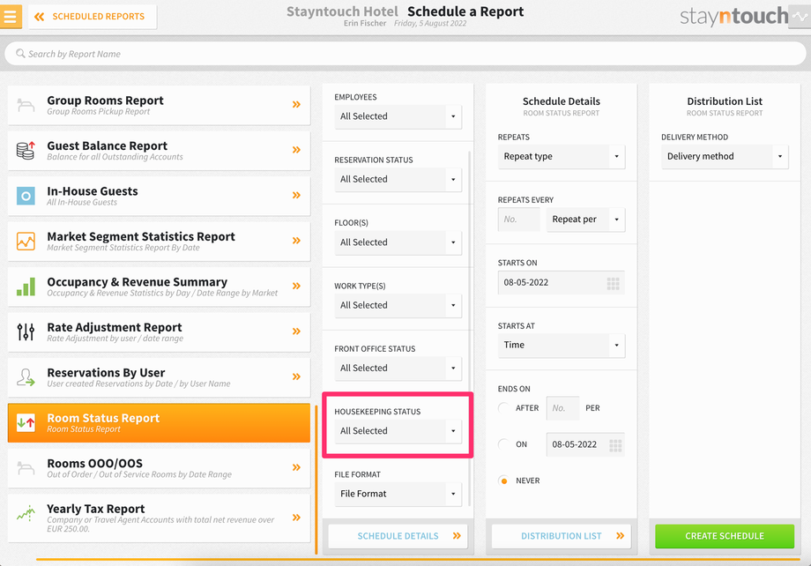Click the Group Rooms Report bed icon
Screen dimensions: 811x566
26,105
